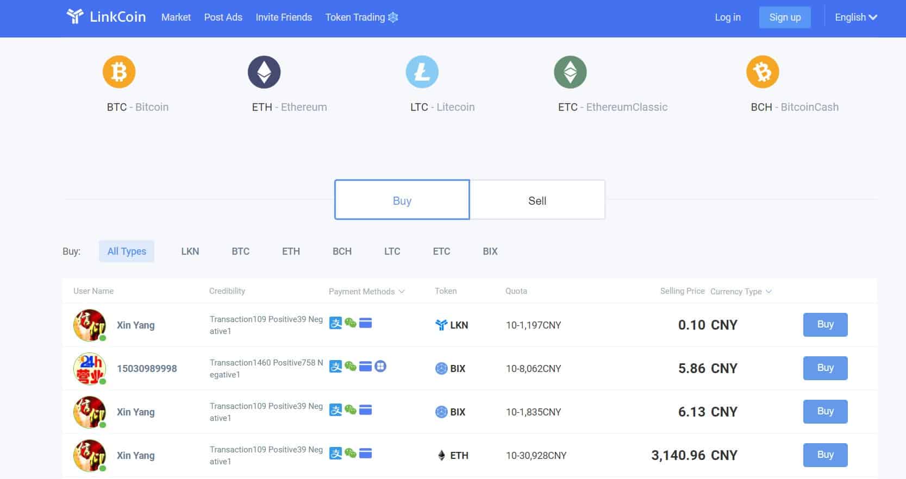Click the Token Trading badge icon
The width and height of the screenshot is (906, 479).
[x=393, y=17]
